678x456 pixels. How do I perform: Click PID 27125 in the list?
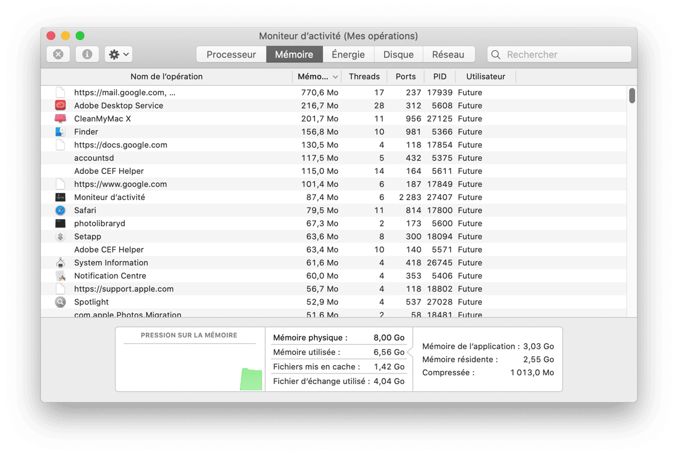(x=440, y=119)
